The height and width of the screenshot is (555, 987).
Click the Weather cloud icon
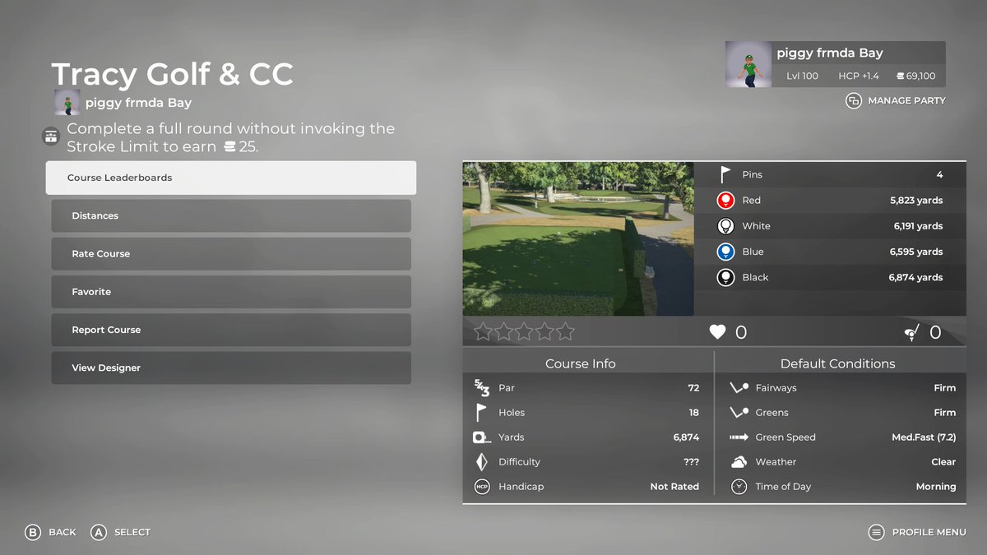tap(739, 462)
